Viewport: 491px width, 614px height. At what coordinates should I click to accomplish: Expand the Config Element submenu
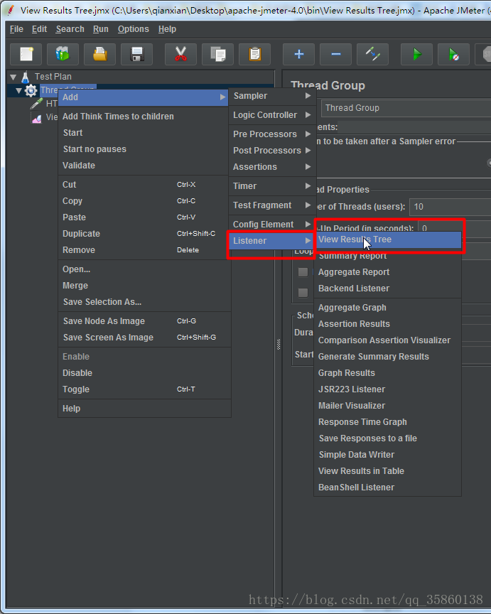coord(272,225)
